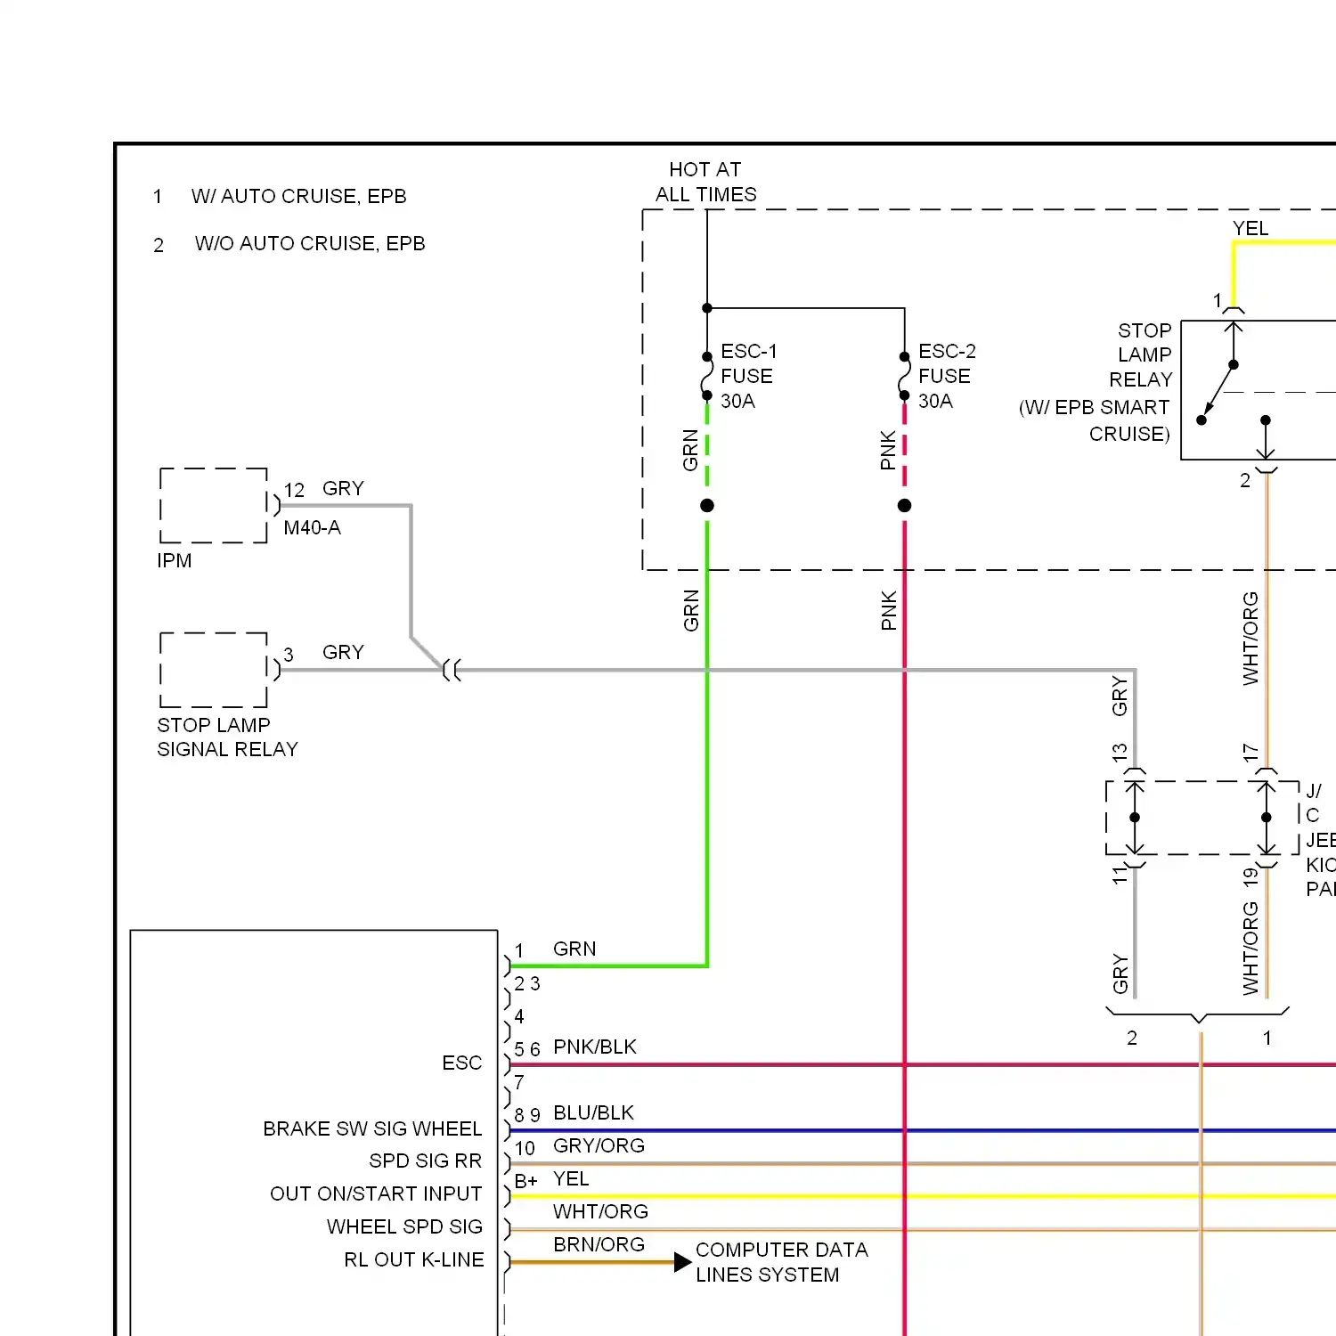Image resolution: width=1336 pixels, height=1336 pixels.
Task: Click the "SPD SIG RR" signal label
Action: point(425,1161)
